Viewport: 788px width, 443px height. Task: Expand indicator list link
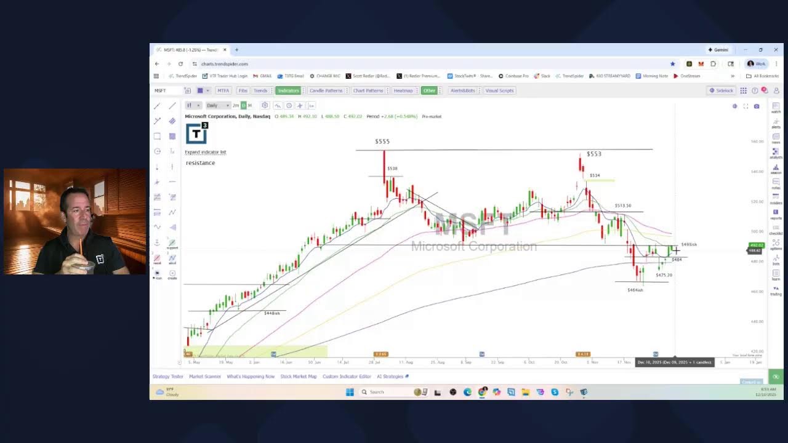tap(206, 152)
